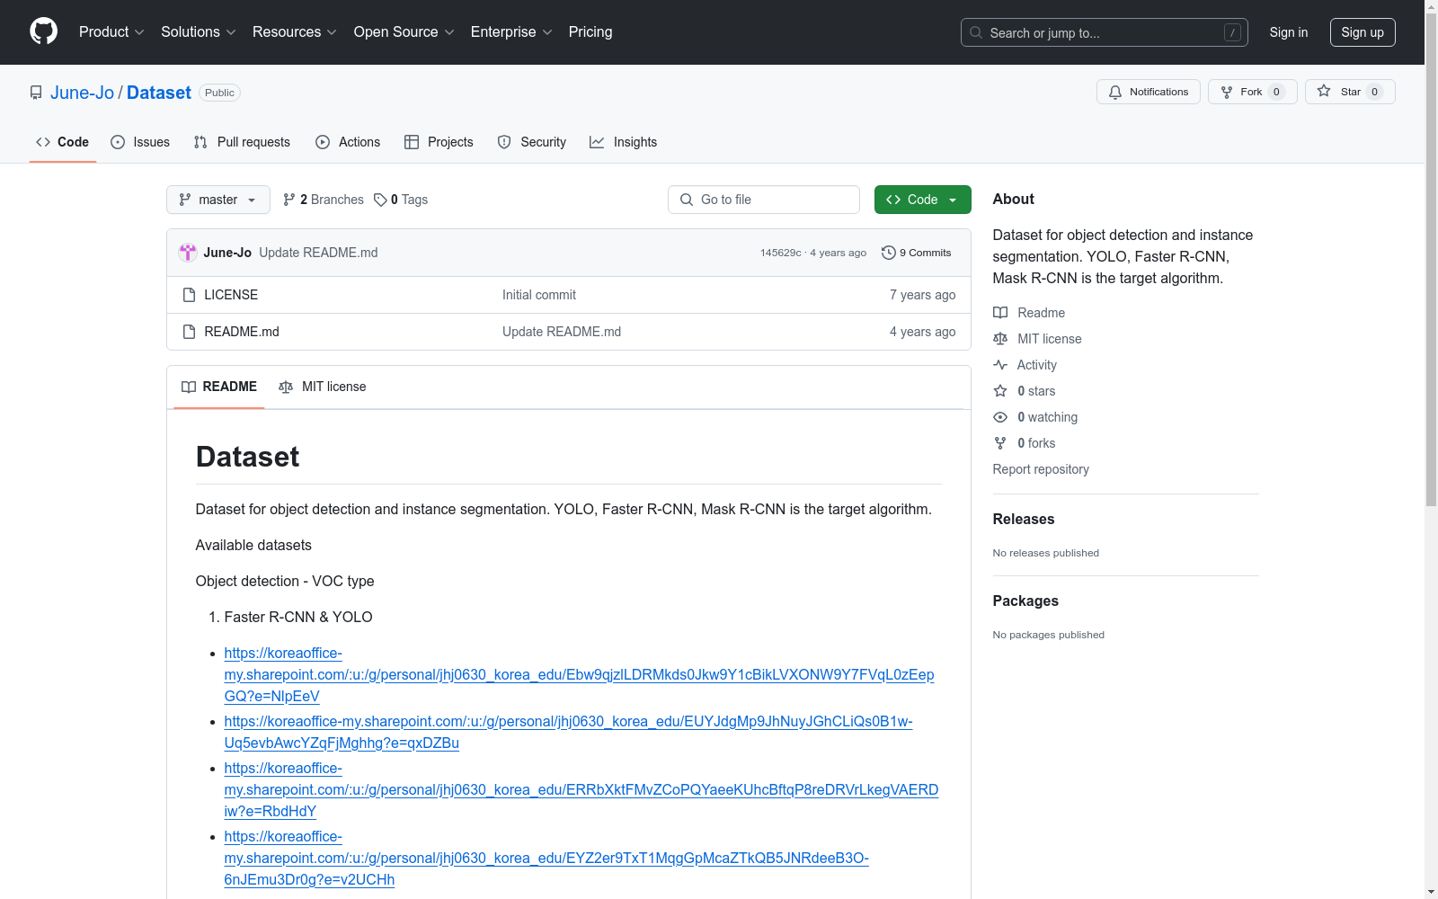1438x899 pixels.
Task: Expand the Open Source menu
Action: point(404,32)
